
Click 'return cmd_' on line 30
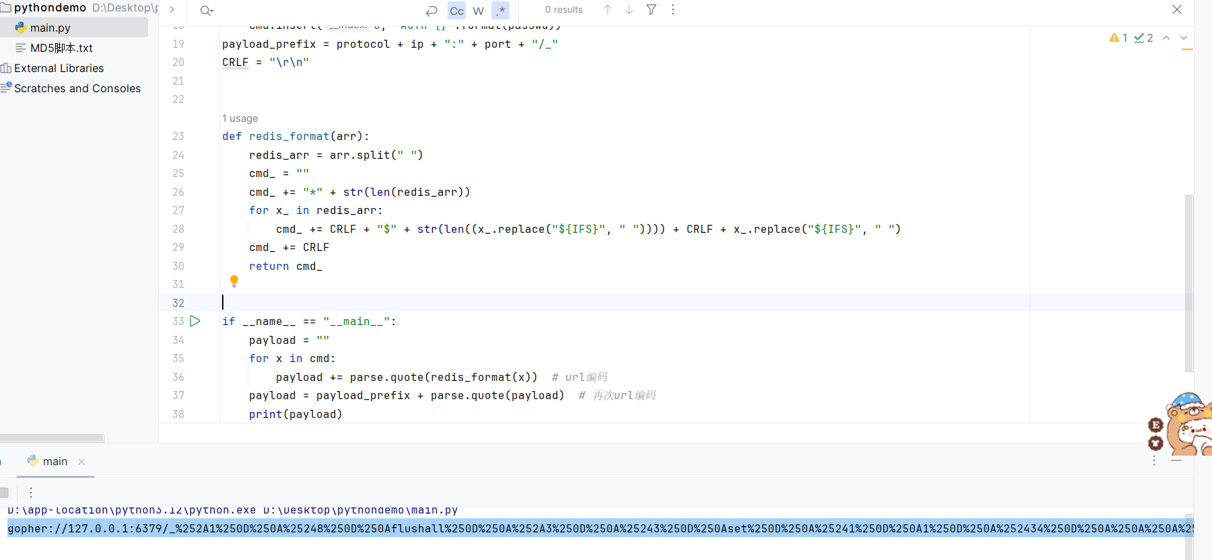pos(286,266)
